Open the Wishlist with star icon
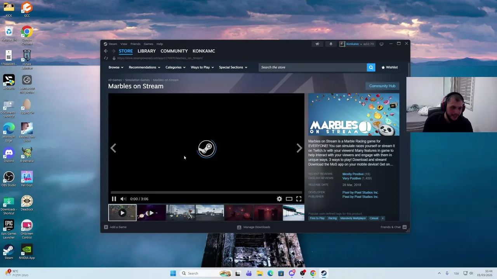 389,67
